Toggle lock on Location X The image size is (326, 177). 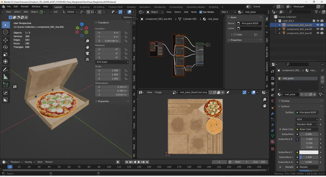(x=126, y=33)
